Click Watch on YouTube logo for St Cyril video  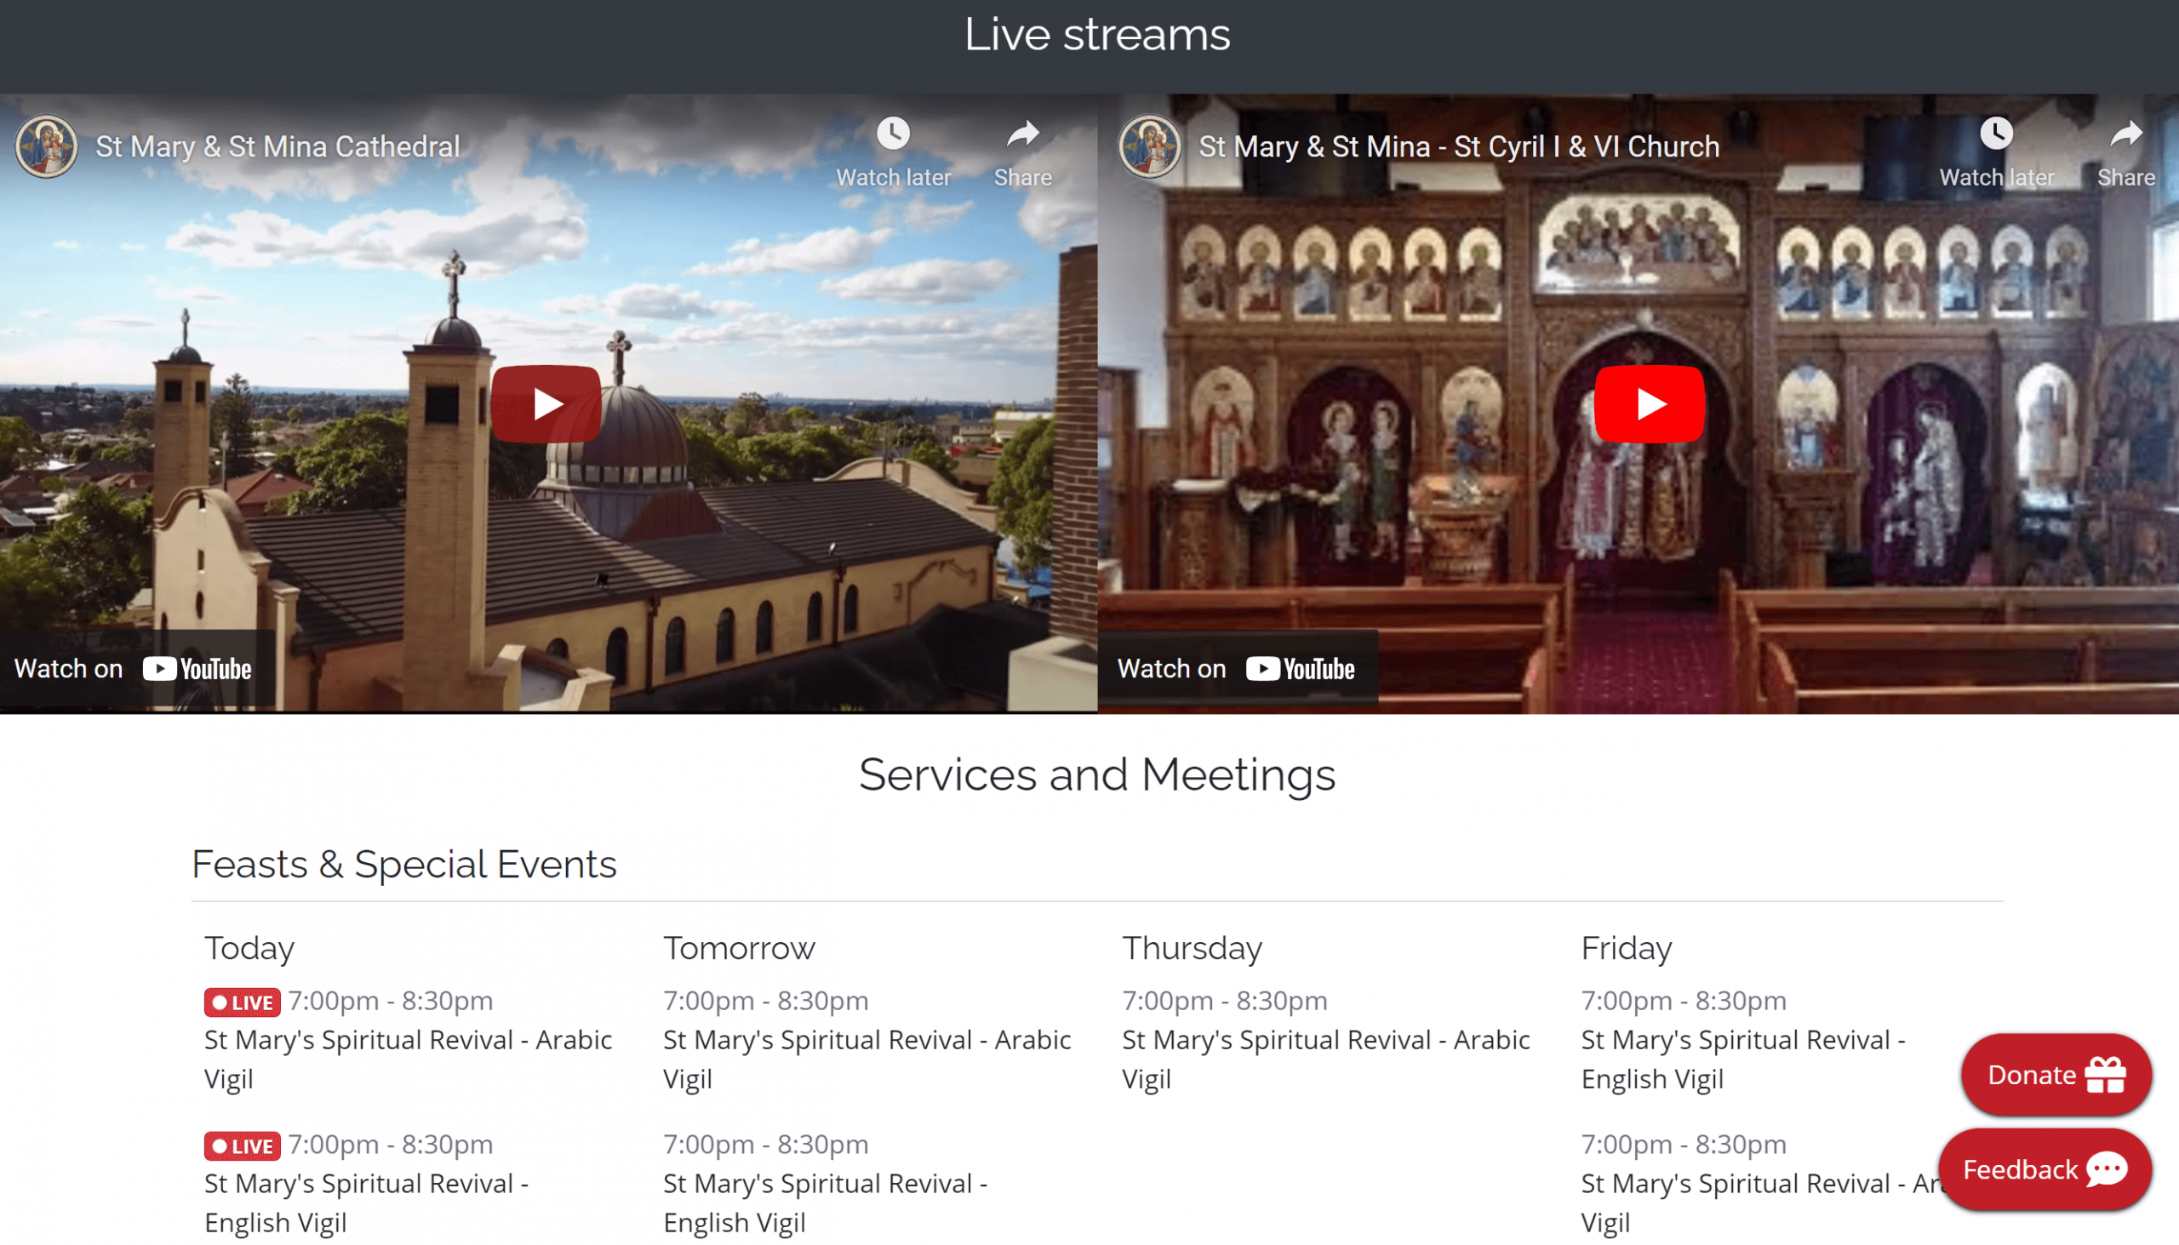click(x=1300, y=669)
